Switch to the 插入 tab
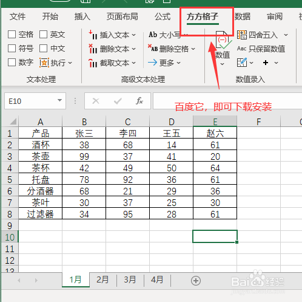Image resolution: width=302 pixels, height=302 pixels. coord(82,16)
